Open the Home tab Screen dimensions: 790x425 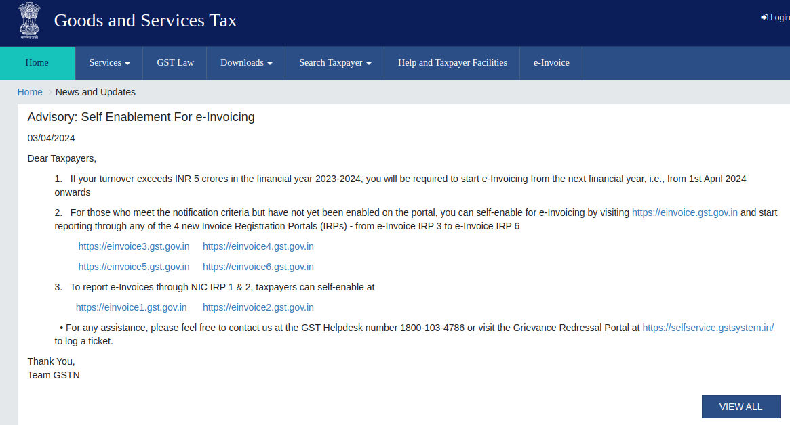pos(37,63)
